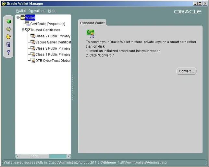Select the GTE CyberTrust Global certificate
This screenshot has width=209, height=167.
click(x=53, y=61)
